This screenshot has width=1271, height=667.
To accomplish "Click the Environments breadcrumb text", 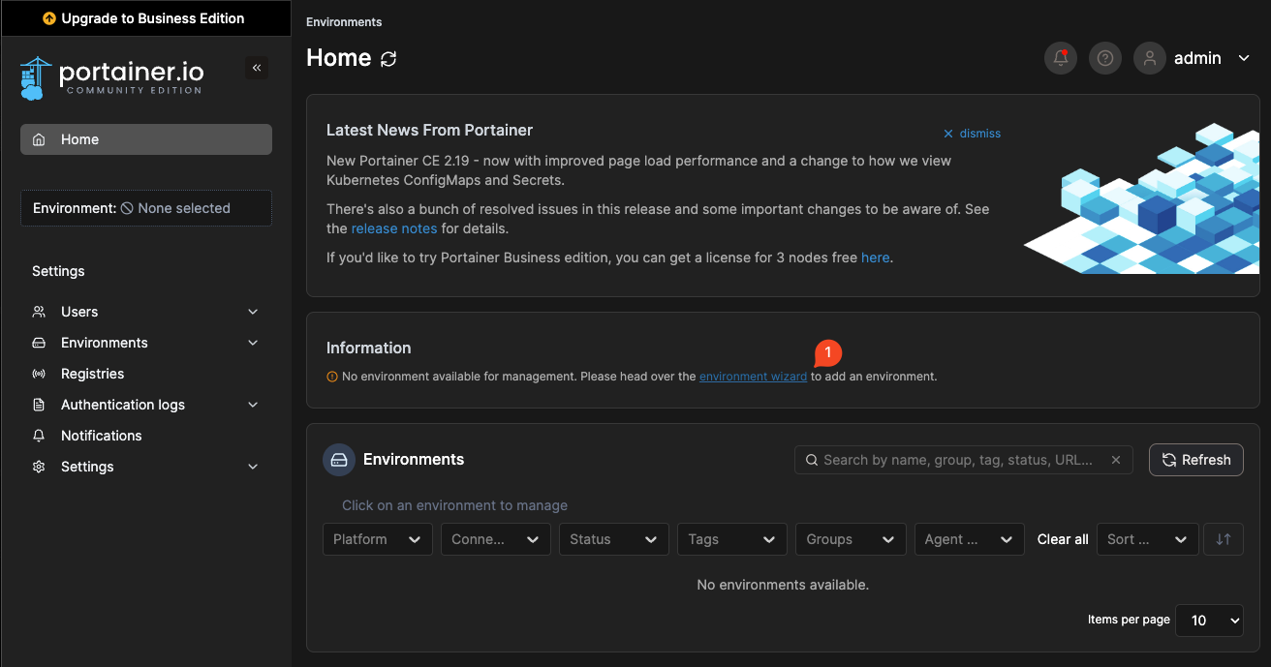I will pos(344,22).
